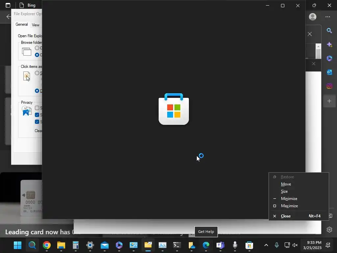Open network and display tray icon
The width and height of the screenshot is (337, 253).
287,245
